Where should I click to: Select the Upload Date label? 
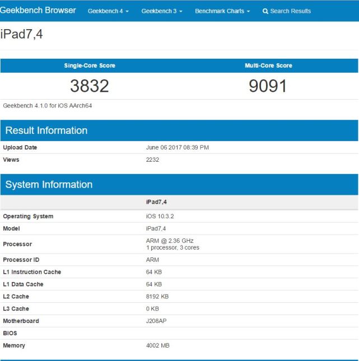(x=20, y=147)
